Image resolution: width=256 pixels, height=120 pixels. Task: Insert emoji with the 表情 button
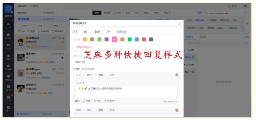coord(86,101)
